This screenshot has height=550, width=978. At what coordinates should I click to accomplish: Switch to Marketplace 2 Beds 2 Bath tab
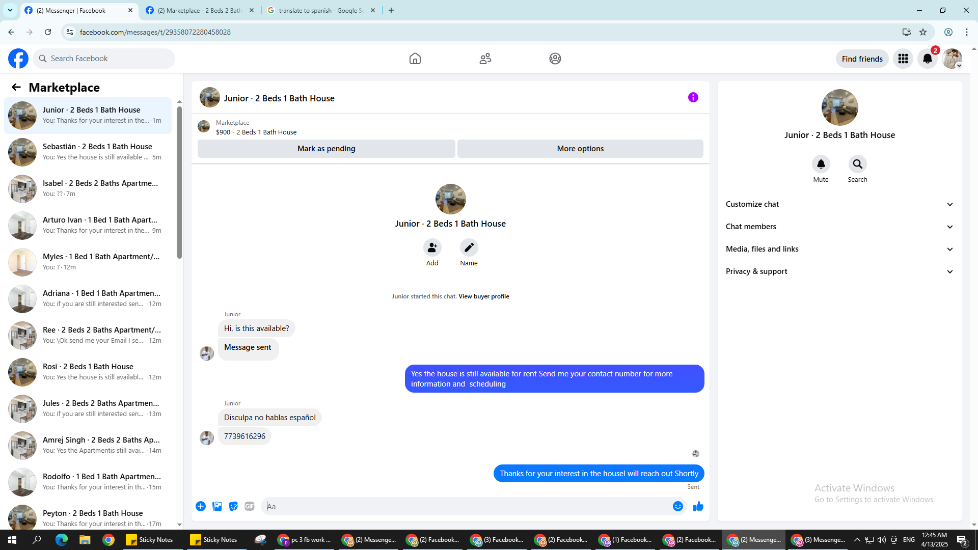200,10
